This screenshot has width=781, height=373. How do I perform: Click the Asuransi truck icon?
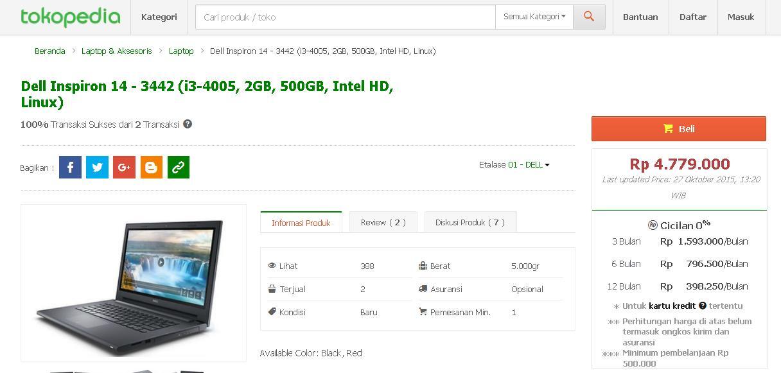[x=423, y=289]
